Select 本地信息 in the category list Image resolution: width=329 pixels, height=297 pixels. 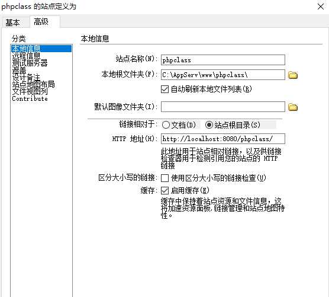[x=41, y=49]
